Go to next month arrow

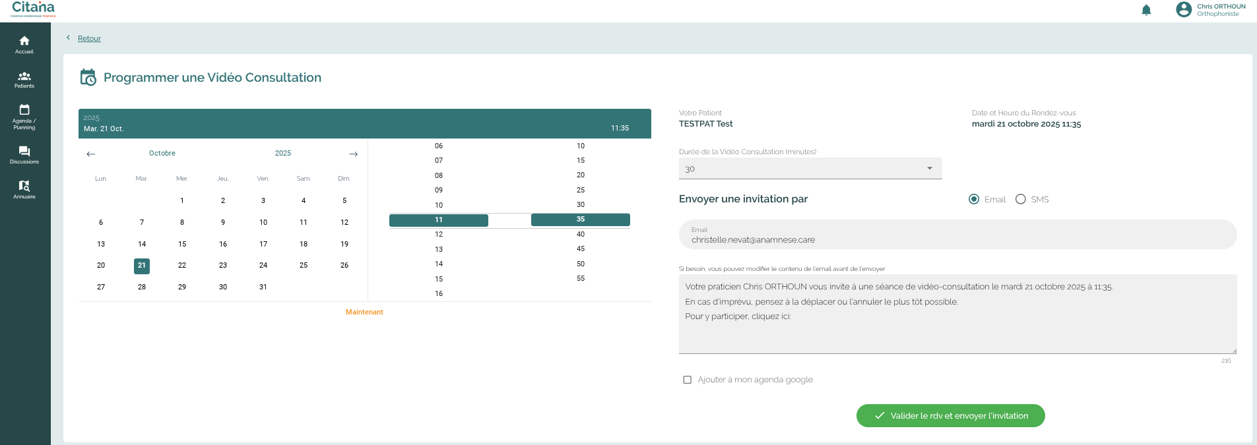[354, 154]
